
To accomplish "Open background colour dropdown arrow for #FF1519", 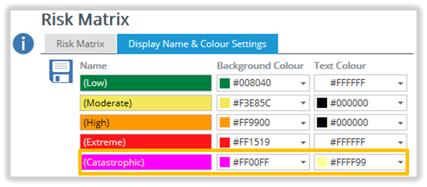I will (303, 143).
